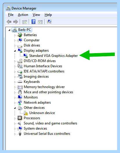Image resolution: width=120 pixels, height=153 pixels.
Task: Open the blue Help question-mark icon
Action: click(x=33, y=22)
